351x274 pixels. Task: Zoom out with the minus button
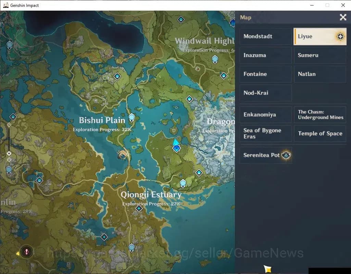tap(9, 160)
